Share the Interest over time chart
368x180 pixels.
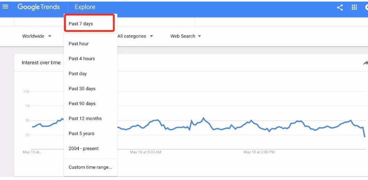coord(365,63)
